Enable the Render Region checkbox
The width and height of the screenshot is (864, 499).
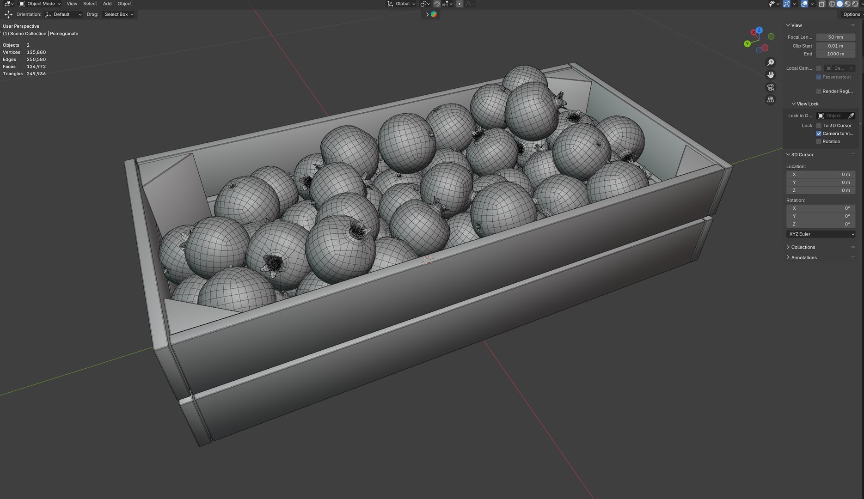click(819, 91)
